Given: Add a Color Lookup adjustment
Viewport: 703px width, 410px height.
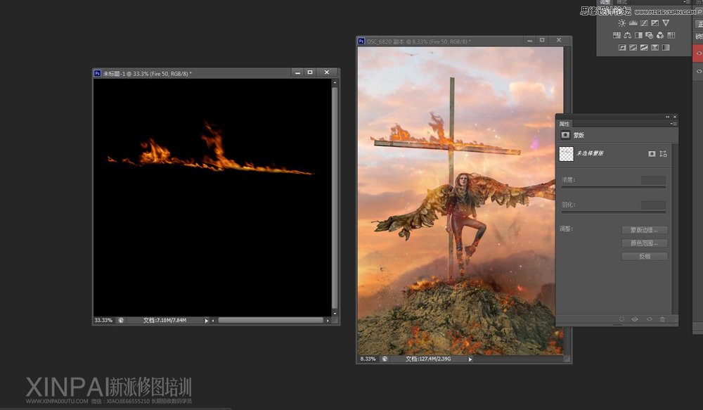Looking at the screenshot, I should click(x=671, y=35).
